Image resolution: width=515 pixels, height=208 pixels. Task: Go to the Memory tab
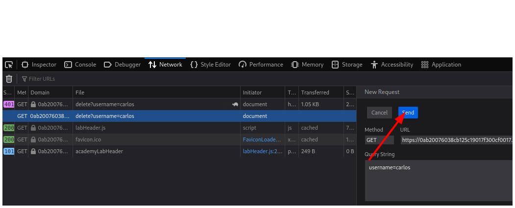coord(307,65)
